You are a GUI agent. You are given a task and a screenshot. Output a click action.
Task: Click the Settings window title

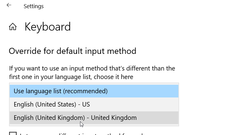click(34, 6)
